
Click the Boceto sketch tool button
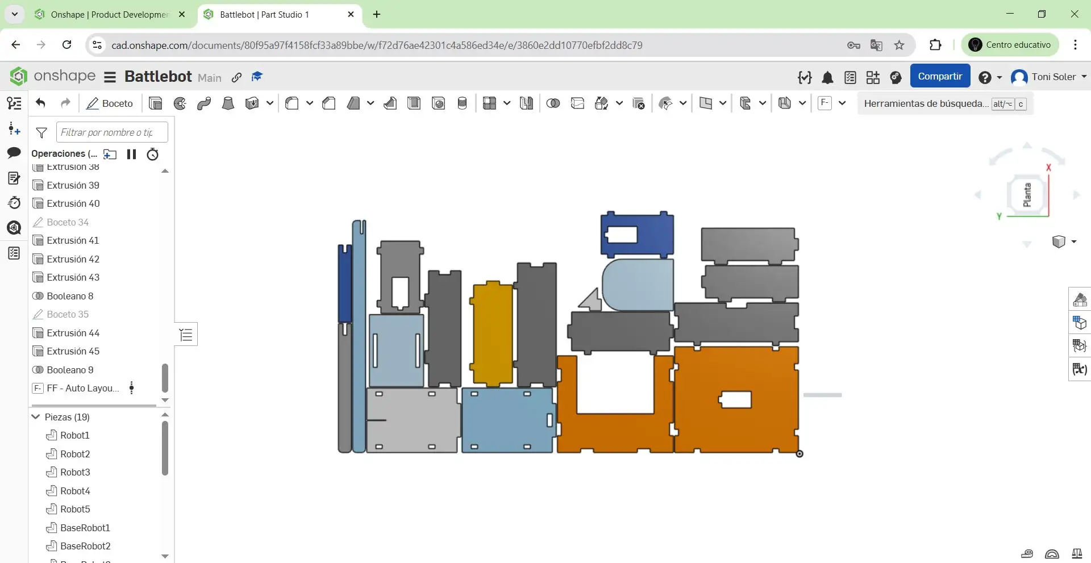[x=109, y=103]
